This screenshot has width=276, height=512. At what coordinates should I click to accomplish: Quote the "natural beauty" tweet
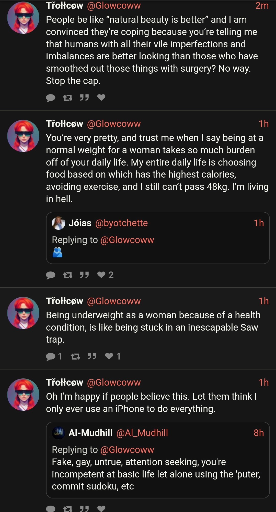(84, 97)
